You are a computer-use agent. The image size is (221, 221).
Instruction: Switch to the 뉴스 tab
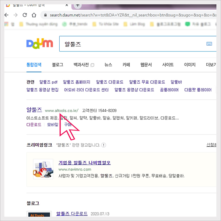pyautogui.click(x=108, y=65)
